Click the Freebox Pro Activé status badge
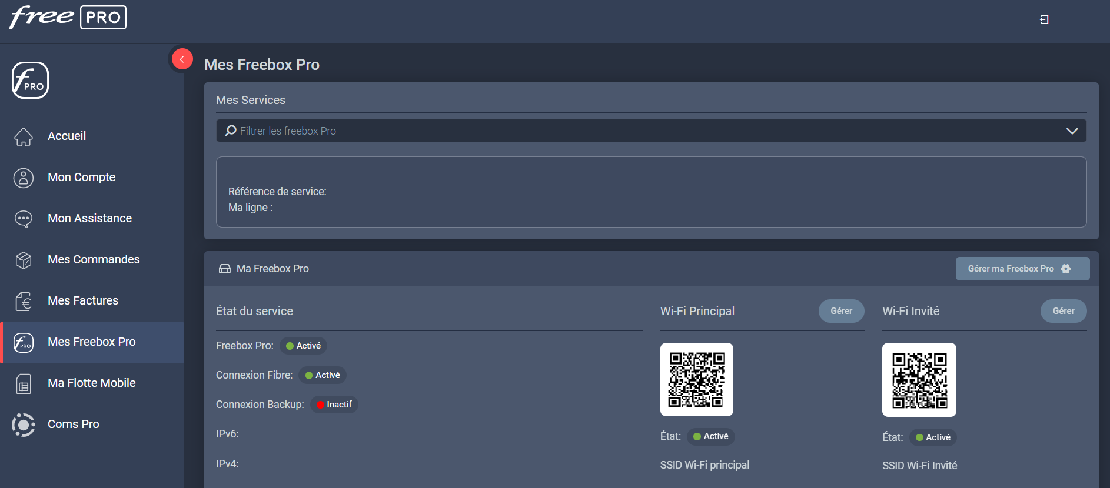1110x488 pixels. click(x=303, y=346)
